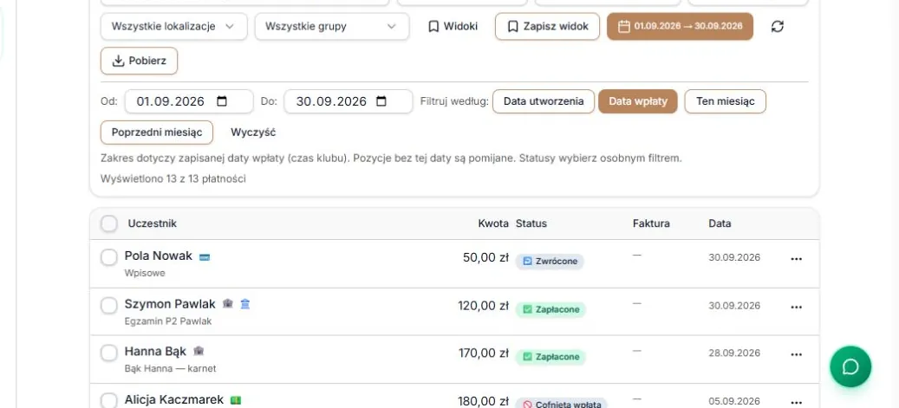Click the Zwrócone status badge
This screenshot has height=408, width=899.
[550, 262]
